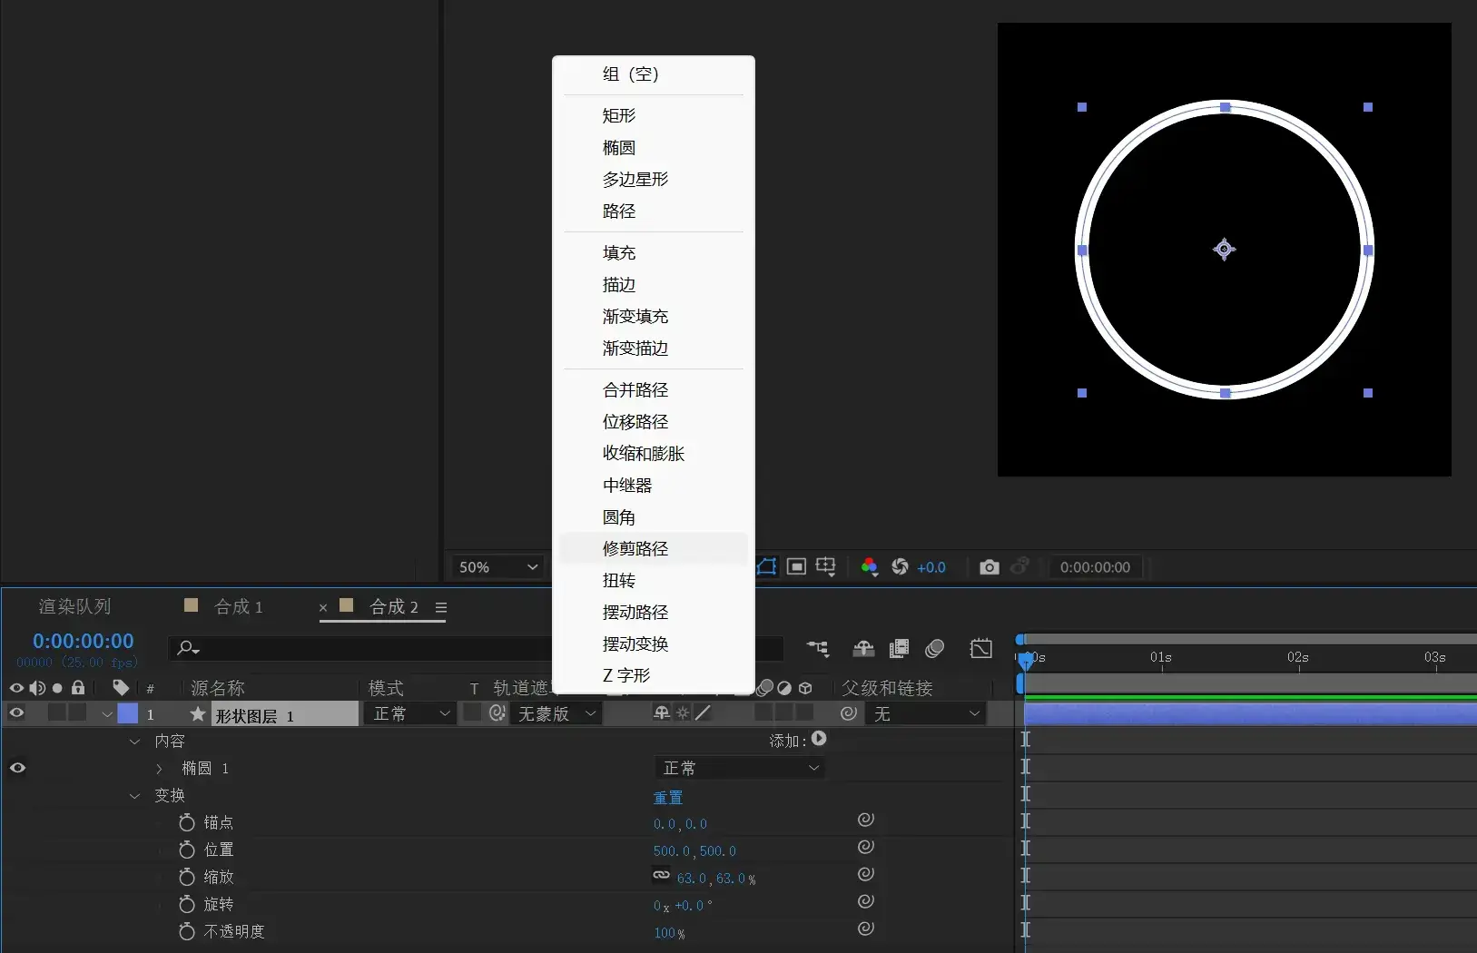This screenshot has width=1477, height=953.
Task: Open grid and guide options icon
Action: click(825, 567)
